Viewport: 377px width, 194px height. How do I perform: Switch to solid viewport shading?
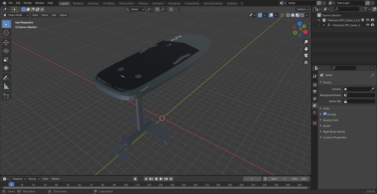(x=293, y=15)
